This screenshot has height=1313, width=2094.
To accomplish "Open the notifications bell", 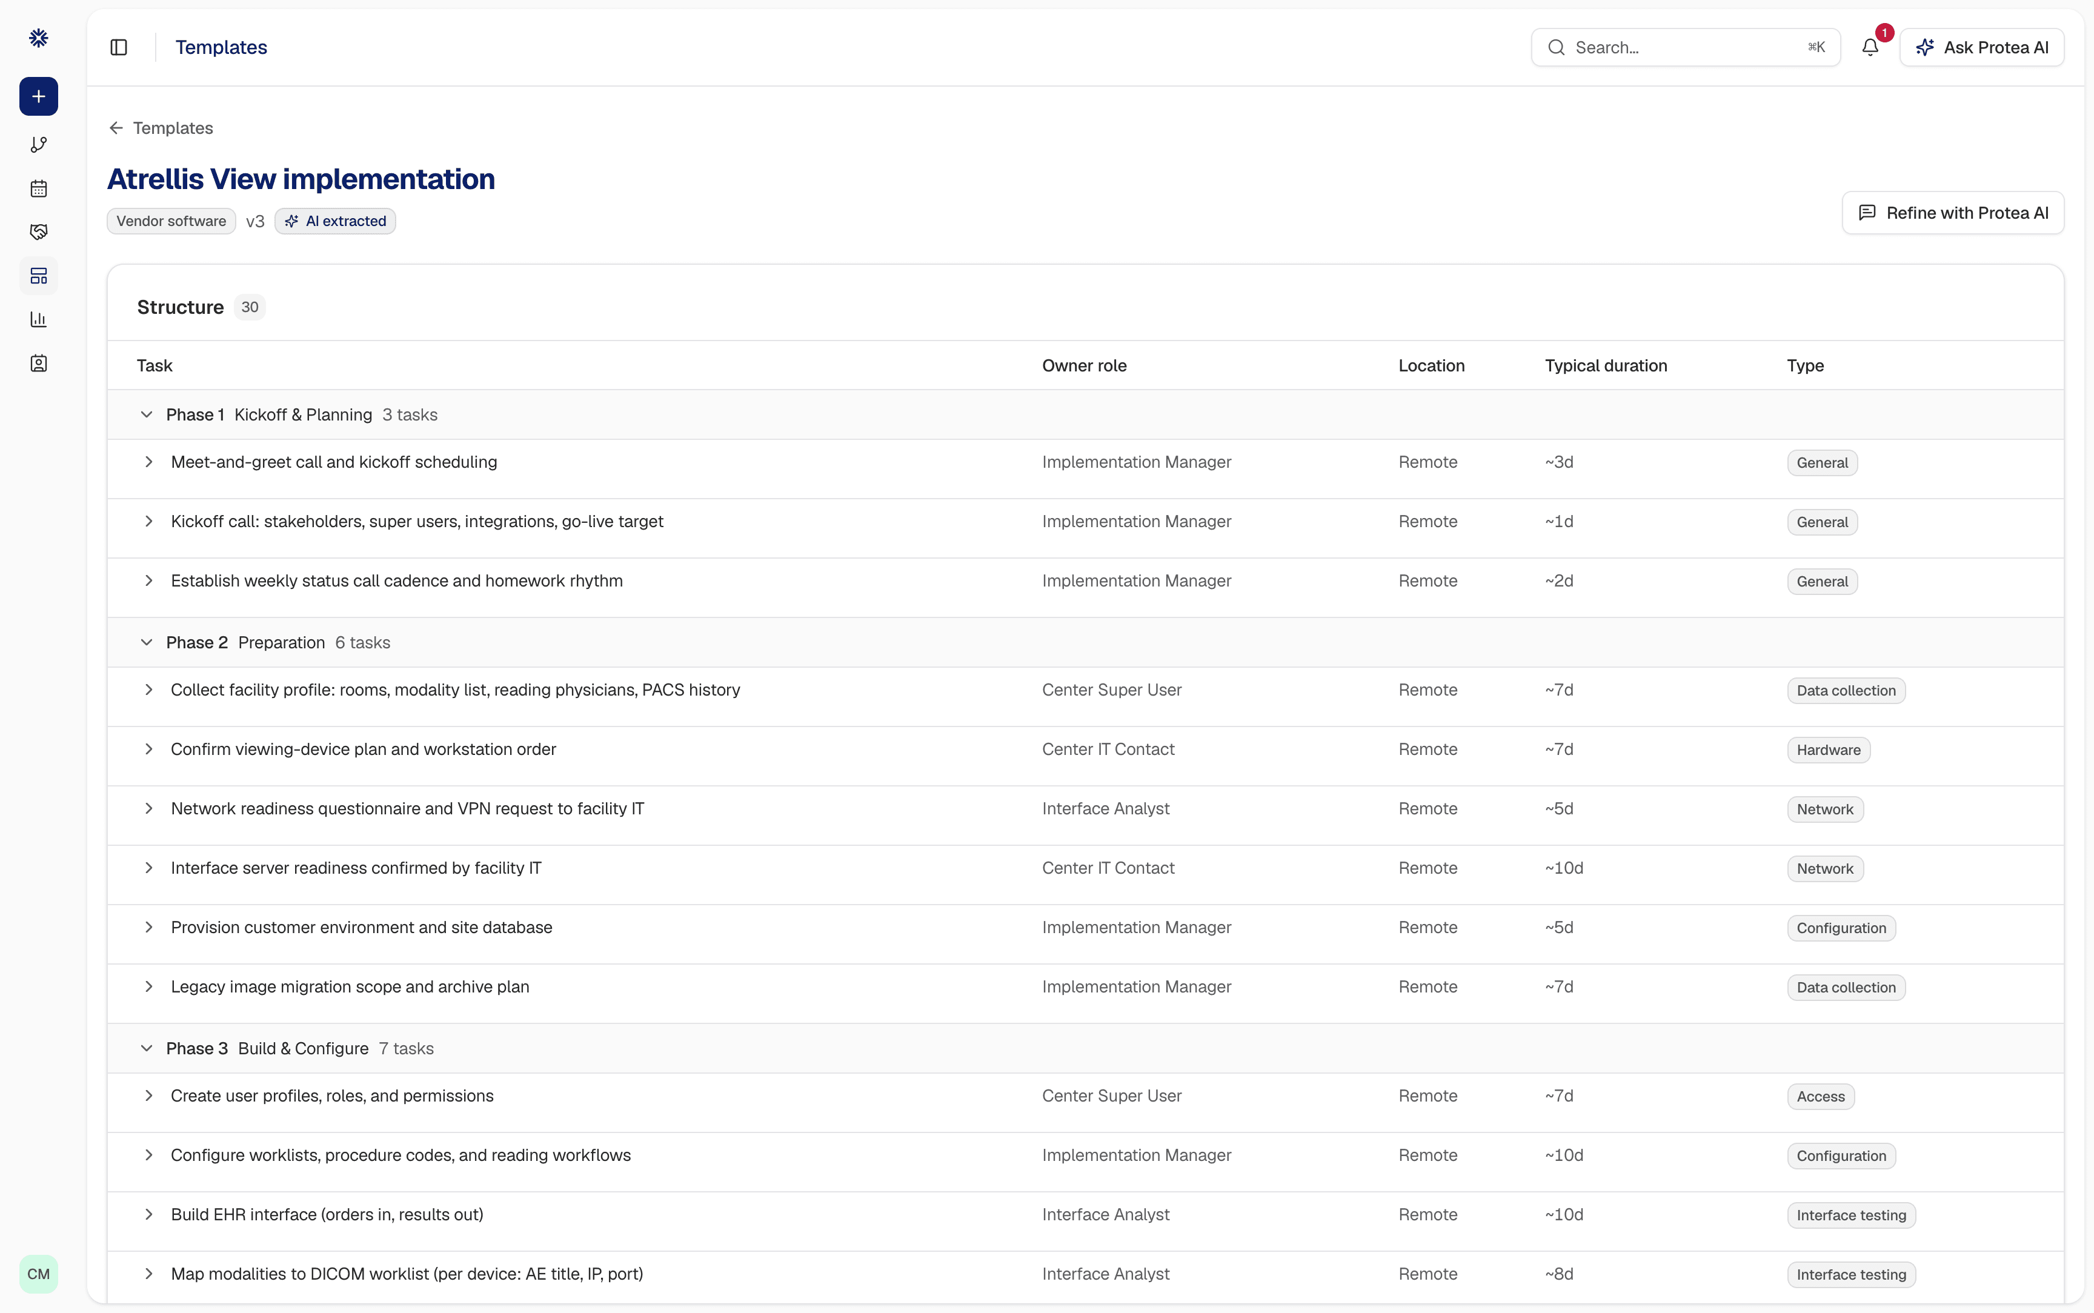I will pos(1870,47).
